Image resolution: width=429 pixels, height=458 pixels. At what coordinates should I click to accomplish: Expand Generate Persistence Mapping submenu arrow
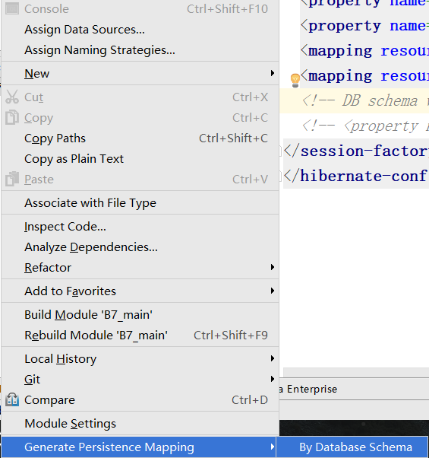coord(272,447)
